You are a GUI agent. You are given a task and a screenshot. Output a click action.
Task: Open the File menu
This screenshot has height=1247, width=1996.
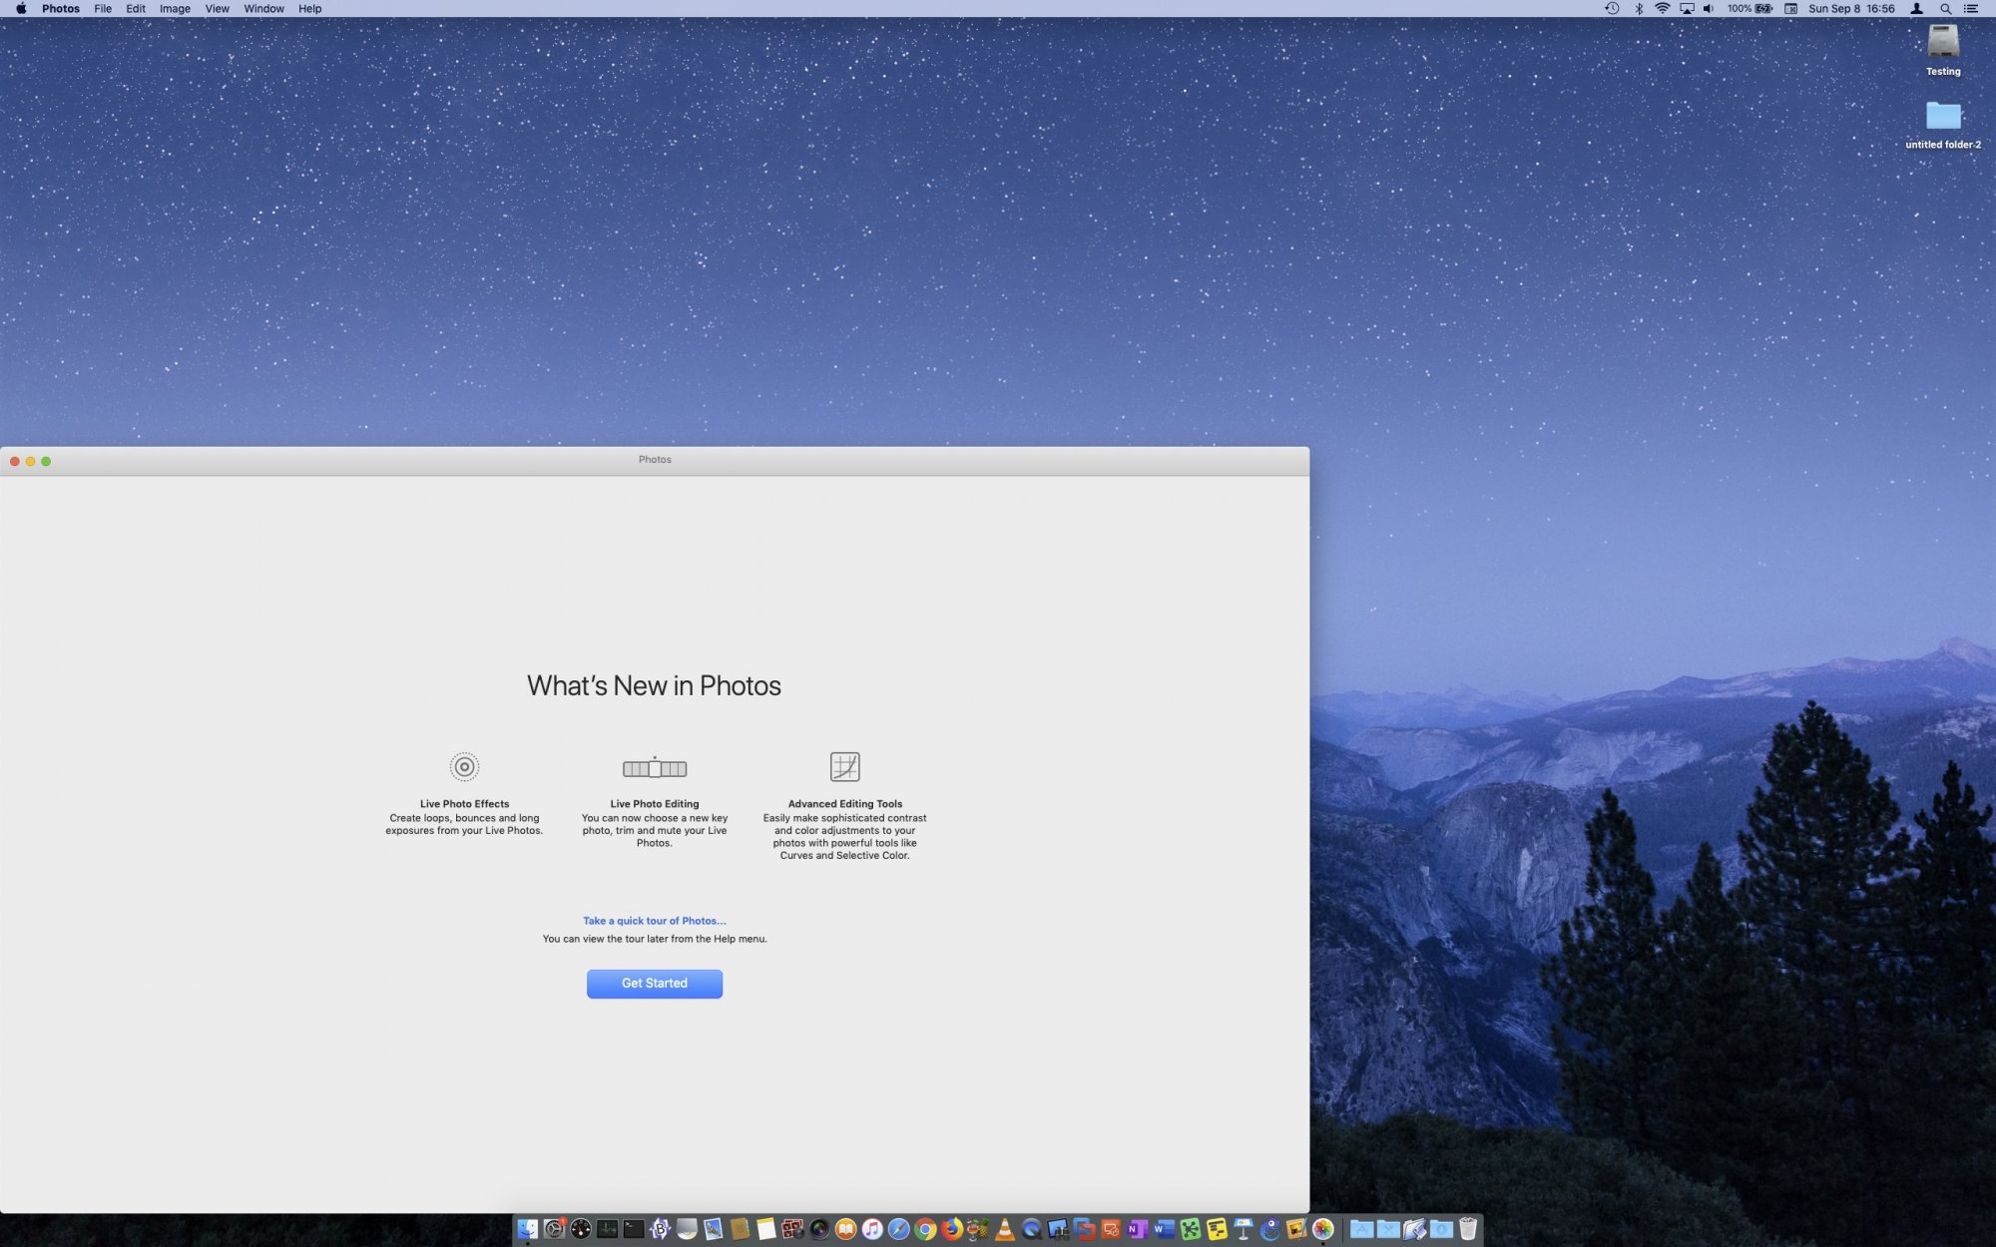[x=103, y=9]
